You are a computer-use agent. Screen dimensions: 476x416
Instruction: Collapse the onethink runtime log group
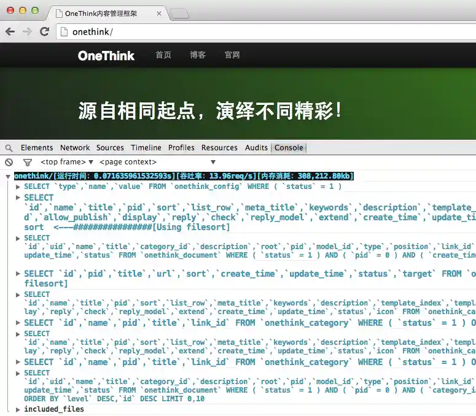coord(8,177)
